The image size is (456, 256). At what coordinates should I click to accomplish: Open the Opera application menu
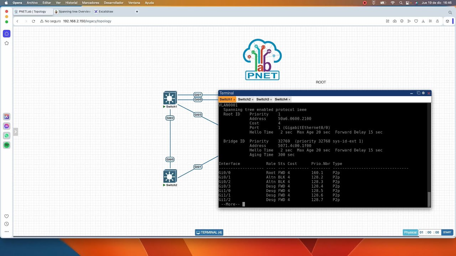[17, 2]
